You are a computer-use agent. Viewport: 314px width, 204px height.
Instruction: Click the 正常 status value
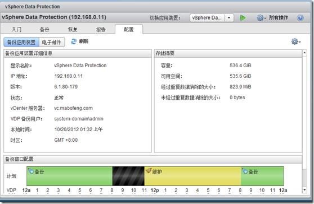pyautogui.click(x=59, y=98)
